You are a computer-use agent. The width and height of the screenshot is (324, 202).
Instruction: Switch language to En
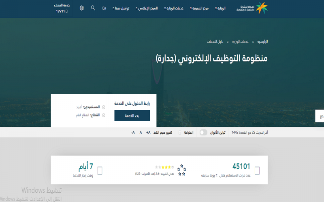pos(104,8)
